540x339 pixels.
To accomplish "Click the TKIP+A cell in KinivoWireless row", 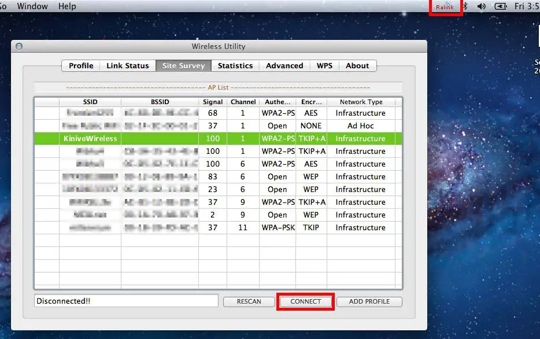I will pos(311,138).
